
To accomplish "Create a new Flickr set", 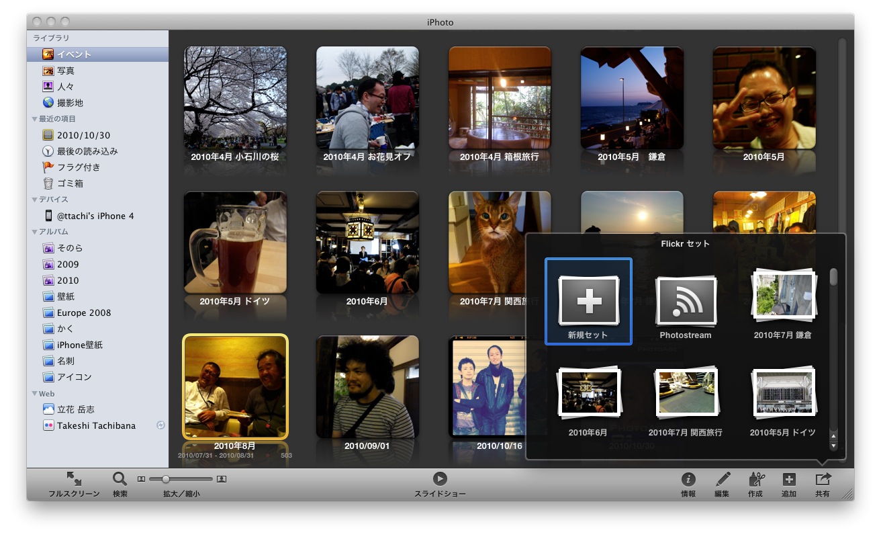I will click(x=588, y=301).
